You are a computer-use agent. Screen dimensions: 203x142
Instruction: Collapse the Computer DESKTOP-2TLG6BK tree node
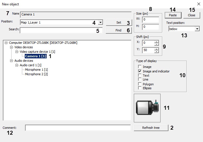pyautogui.click(x=6, y=43)
